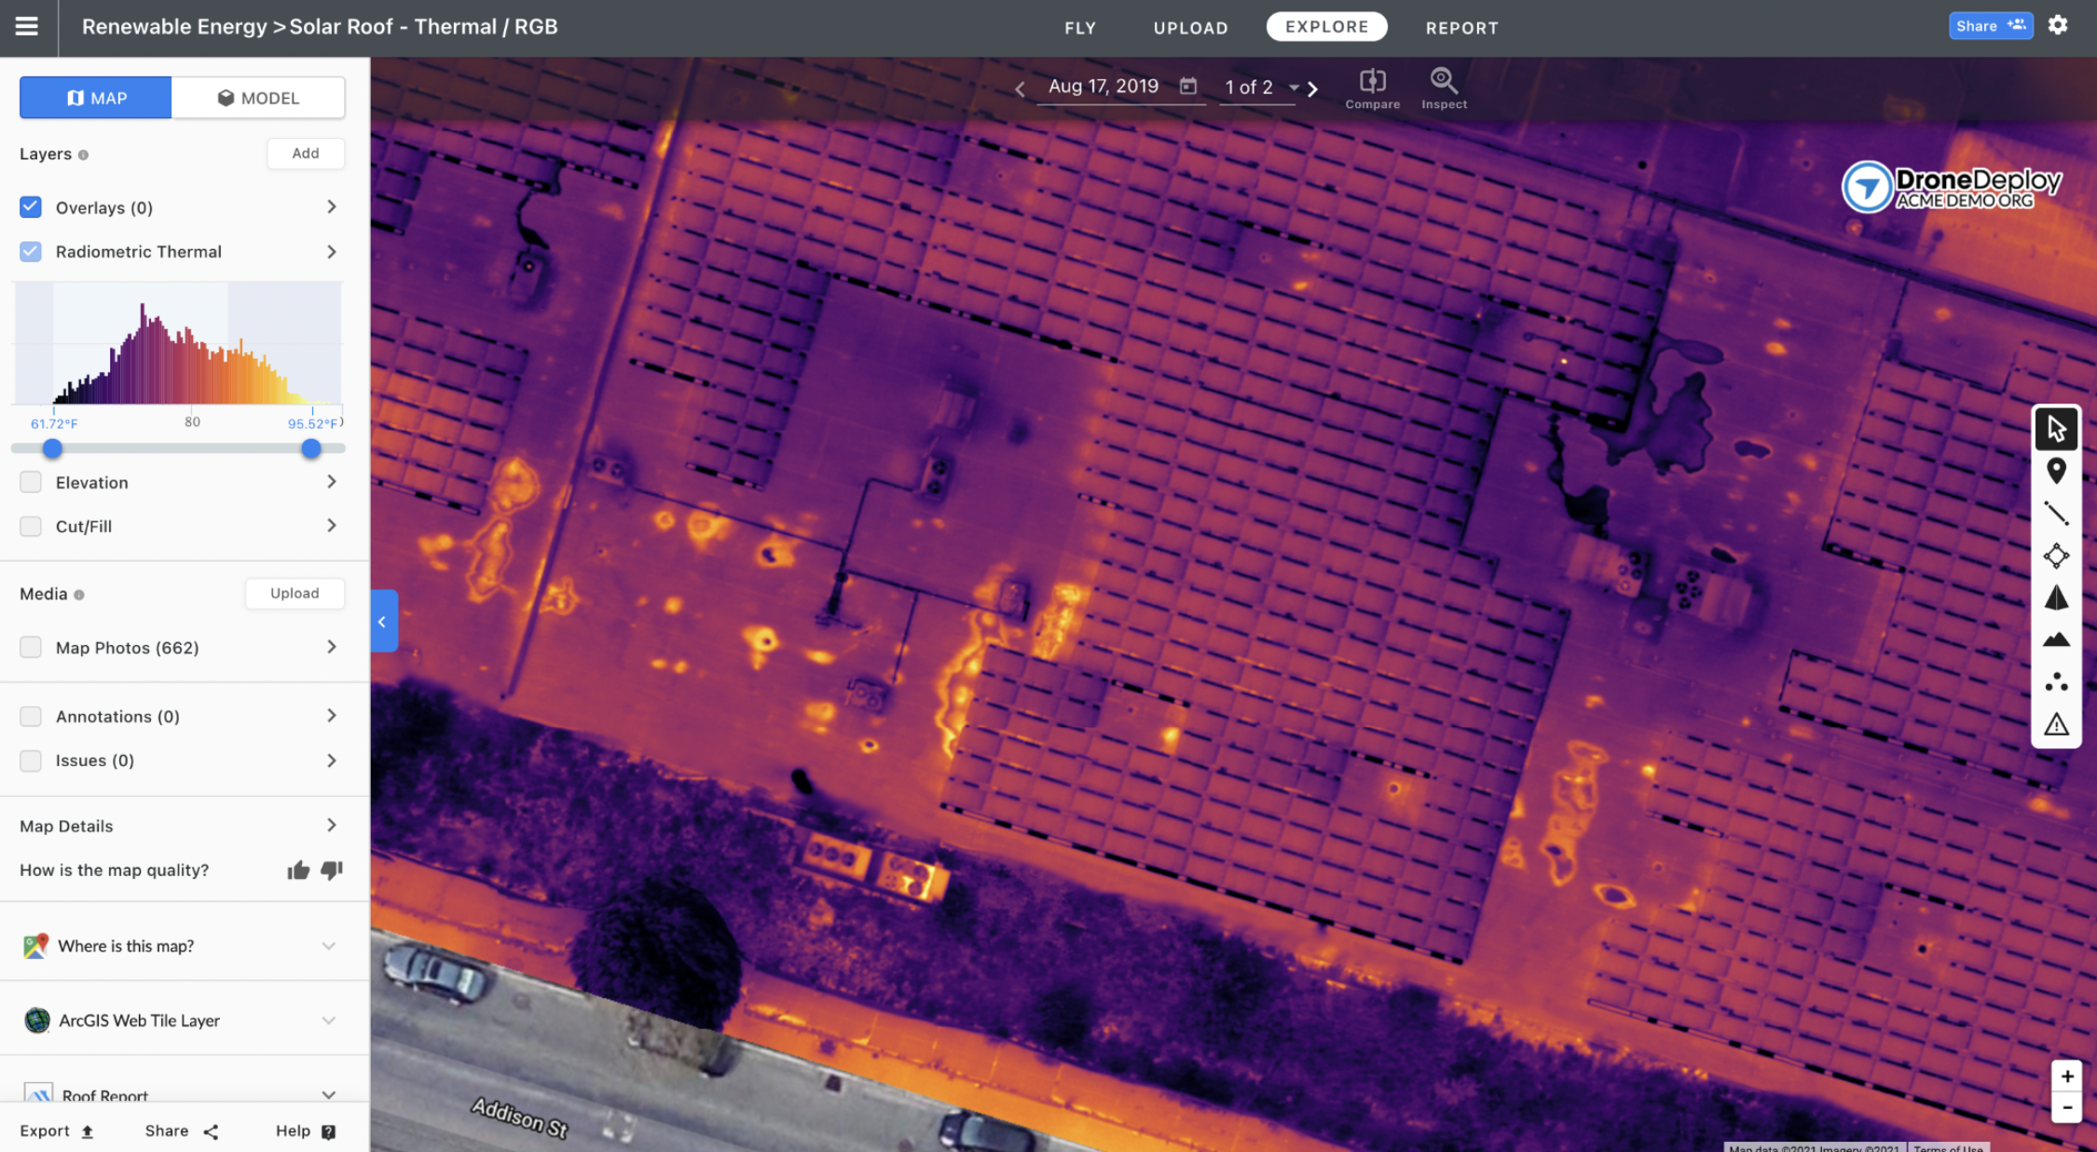Click the media Upload button
The height and width of the screenshot is (1152, 2097).
coord(295,594)
